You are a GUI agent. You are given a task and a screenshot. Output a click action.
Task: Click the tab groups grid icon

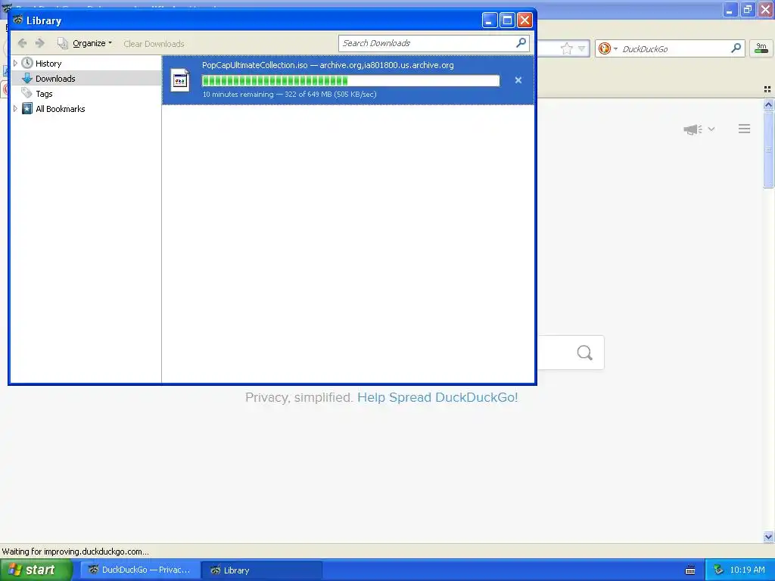767,89
